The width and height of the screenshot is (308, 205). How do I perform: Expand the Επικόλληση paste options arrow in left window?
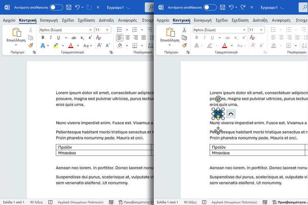click(16, 46)
